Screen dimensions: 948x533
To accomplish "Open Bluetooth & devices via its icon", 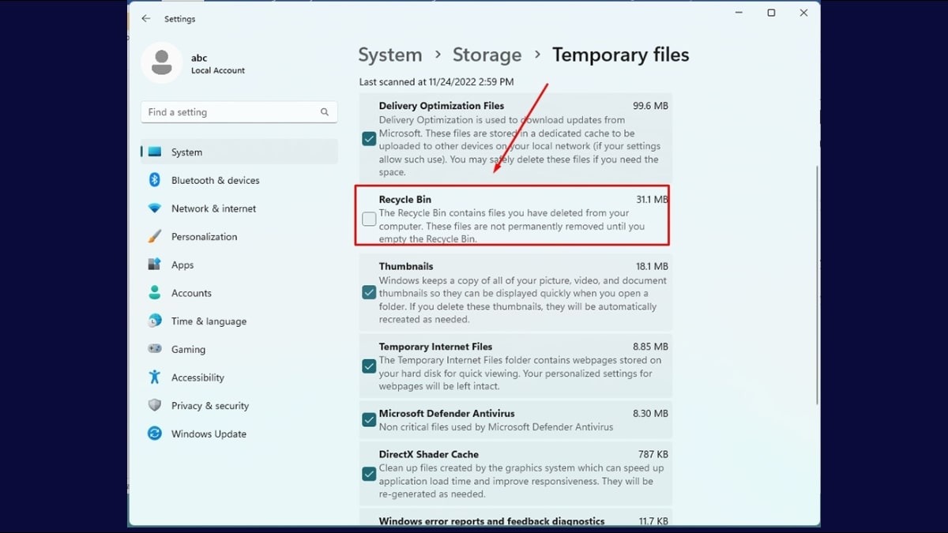I will [x=155, y=180].
